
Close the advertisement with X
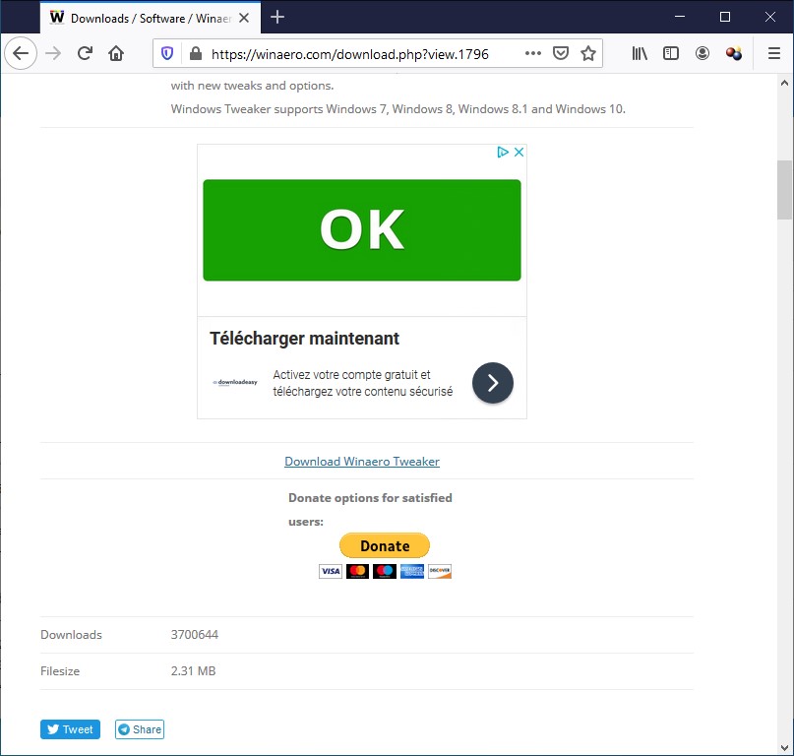(x=519, y=152)
